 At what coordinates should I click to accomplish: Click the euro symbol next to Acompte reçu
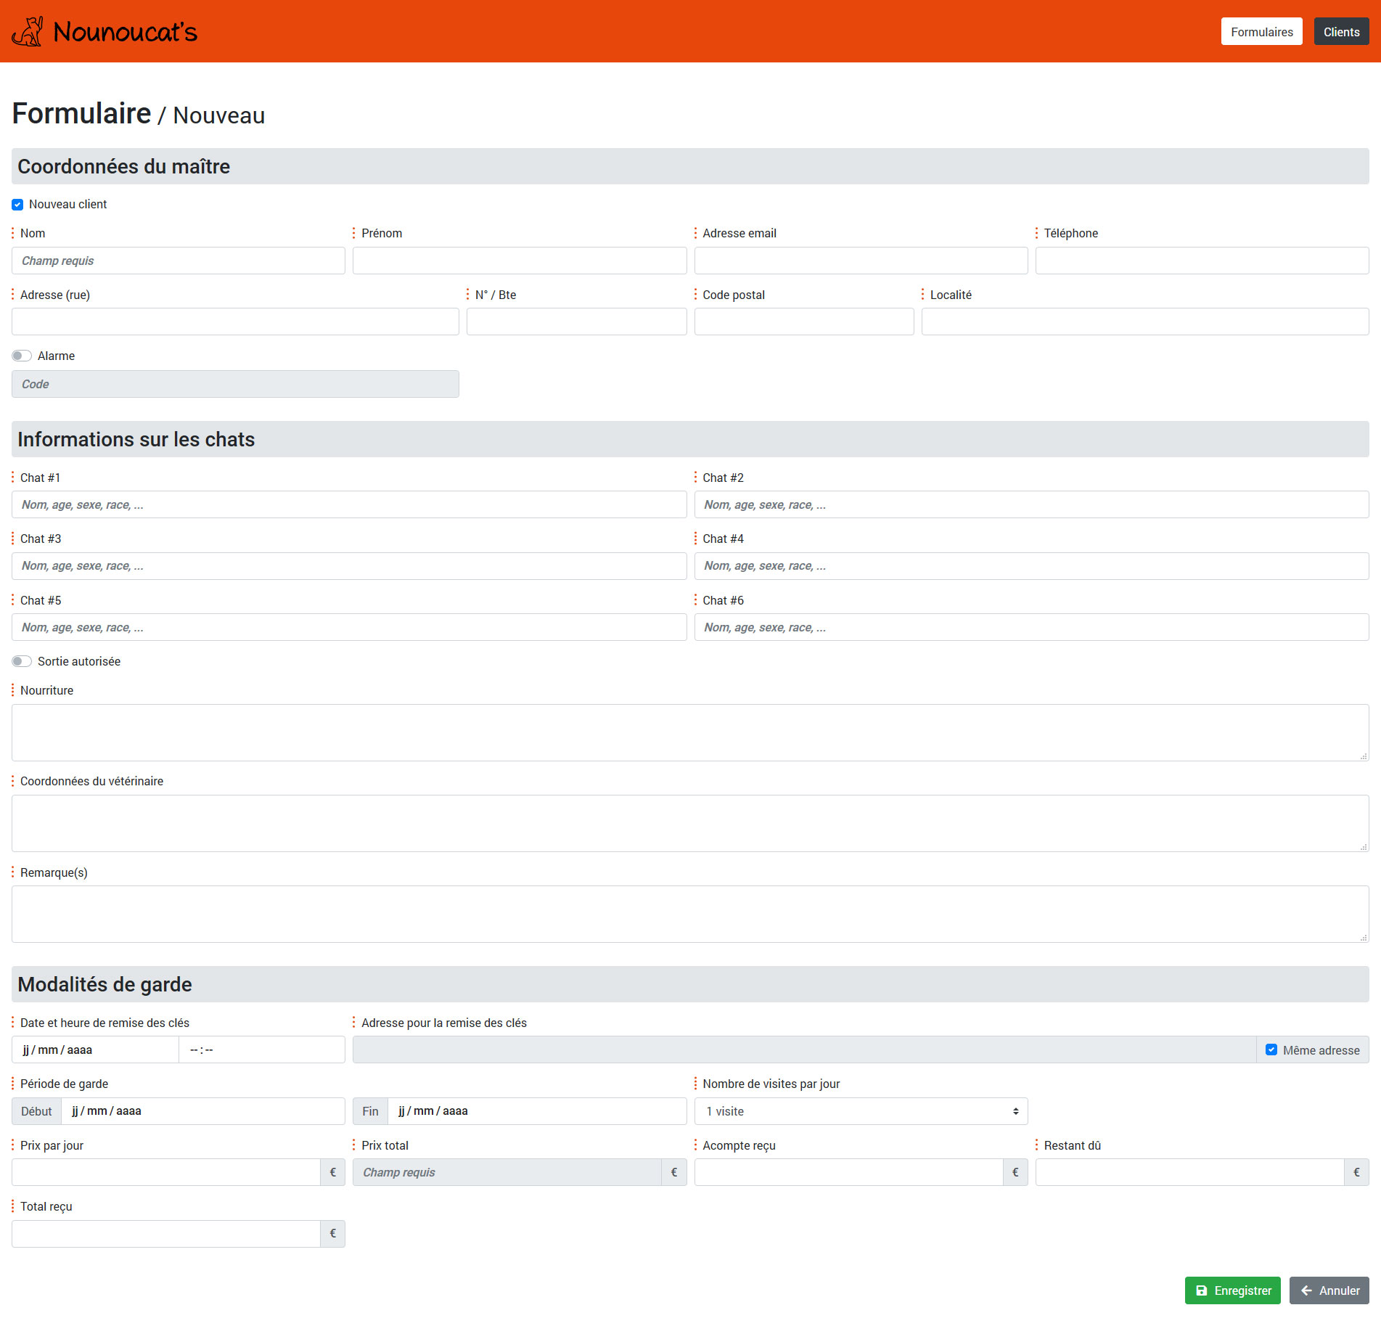click(x=1015, y=1172)
